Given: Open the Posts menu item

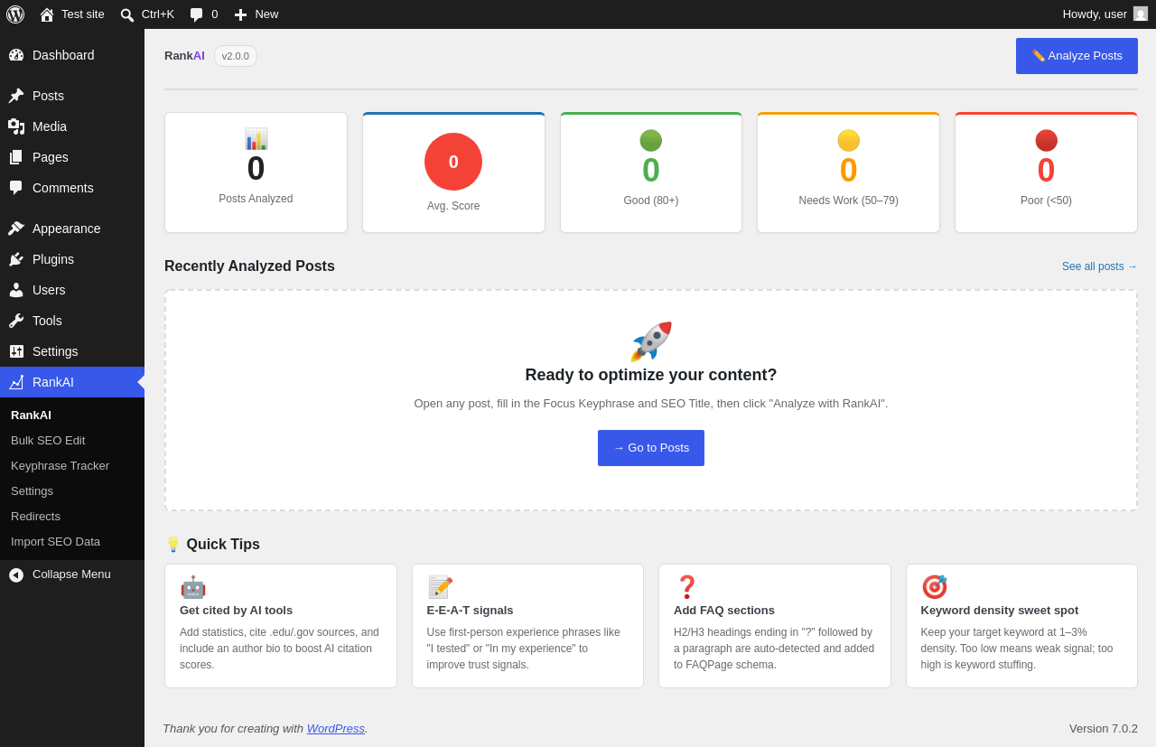Looking at the screenshot, I should point(72,96).
